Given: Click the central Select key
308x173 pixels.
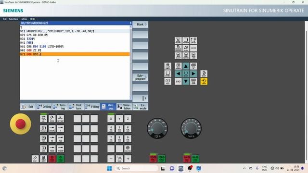Looking at the screenshot, I should pyautogui.click(x=186, y=74).
